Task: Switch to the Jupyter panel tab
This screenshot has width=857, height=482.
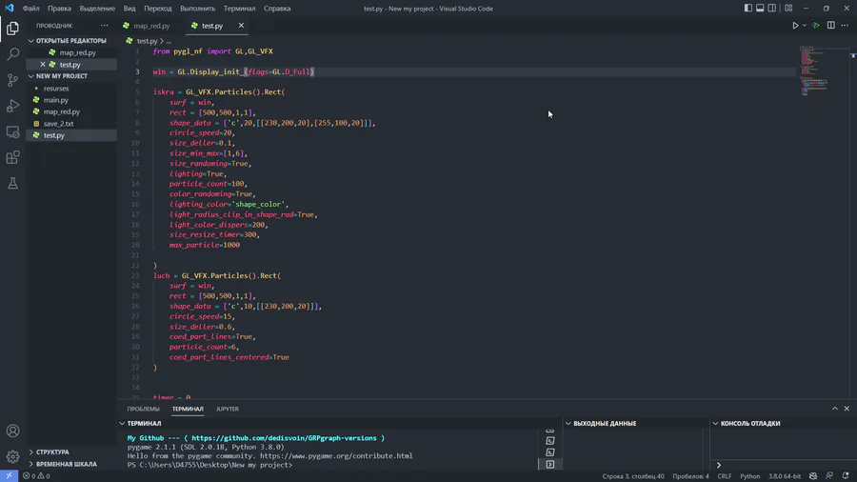Action: (x=228, y=409)
